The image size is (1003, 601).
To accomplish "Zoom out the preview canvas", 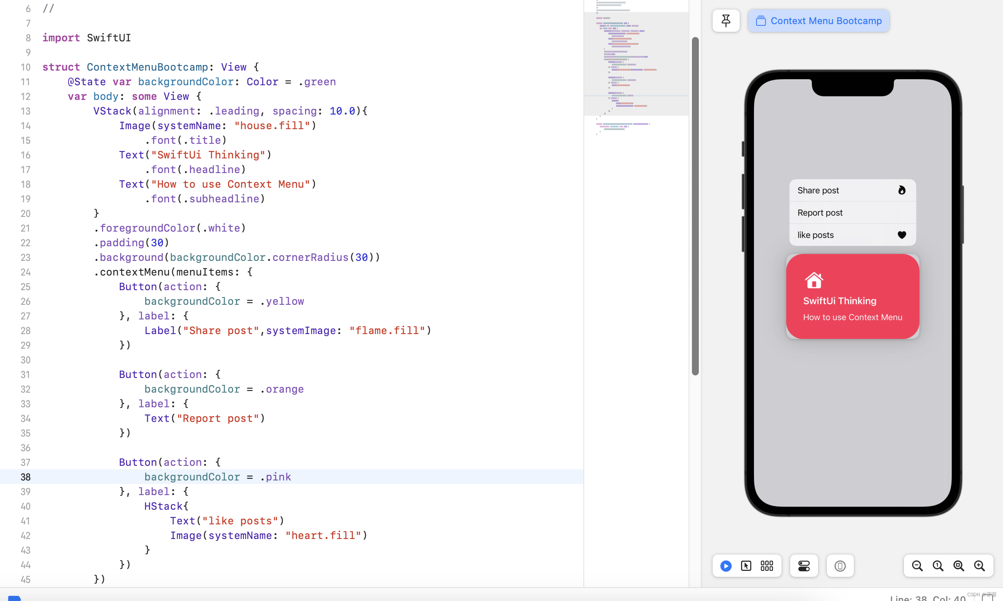I will [917, 566].
